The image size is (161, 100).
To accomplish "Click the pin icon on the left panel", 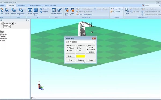I will pos(26,20).
